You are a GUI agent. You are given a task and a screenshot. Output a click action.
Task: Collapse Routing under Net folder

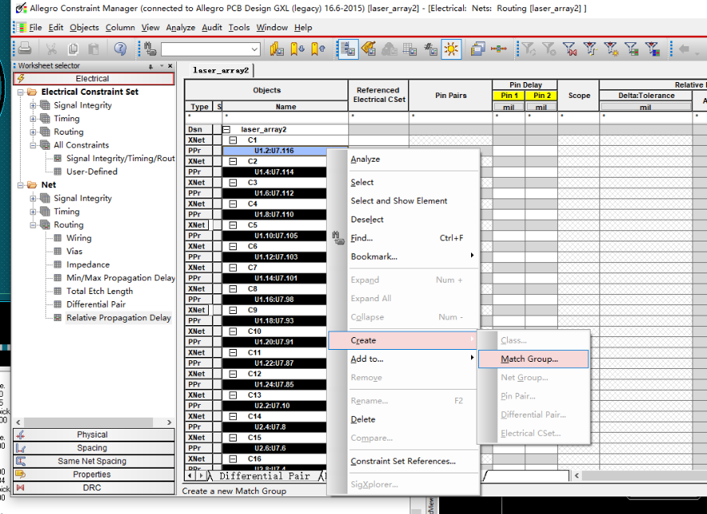pyautogui.click(x=33, y=225)
